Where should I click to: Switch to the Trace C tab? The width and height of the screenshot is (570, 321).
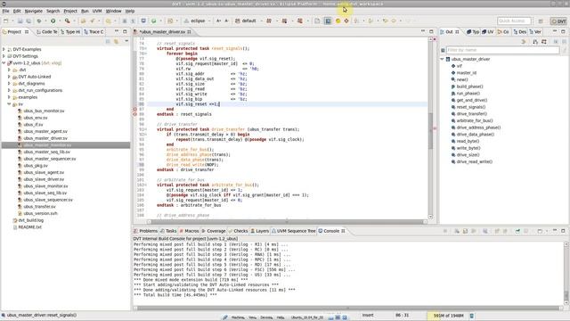94,32
